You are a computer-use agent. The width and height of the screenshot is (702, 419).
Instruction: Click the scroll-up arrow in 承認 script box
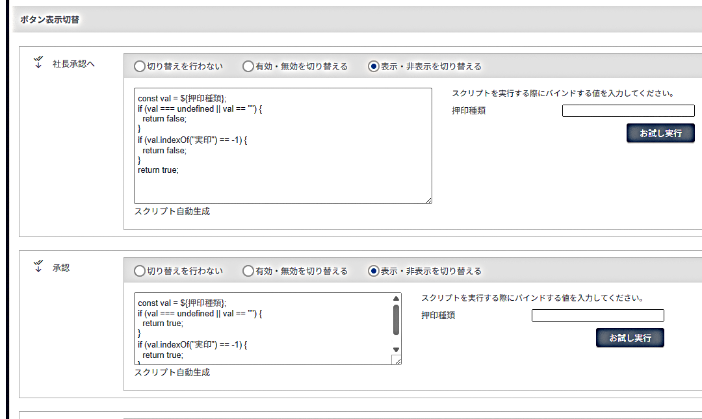(396, 299)
